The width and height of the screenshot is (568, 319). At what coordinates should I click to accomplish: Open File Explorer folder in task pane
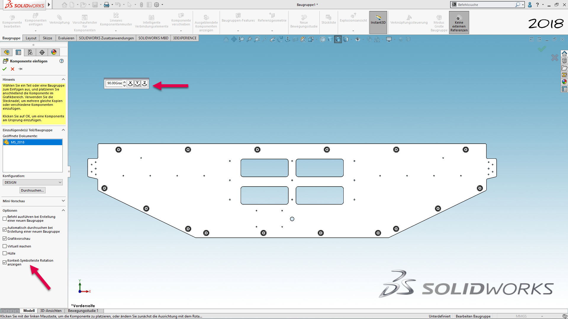564,68
